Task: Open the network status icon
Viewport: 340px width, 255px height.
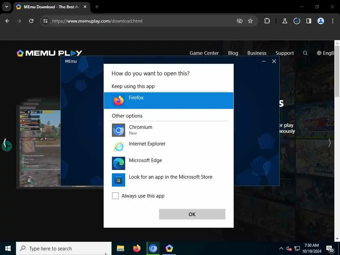Action: click(297, 248)
